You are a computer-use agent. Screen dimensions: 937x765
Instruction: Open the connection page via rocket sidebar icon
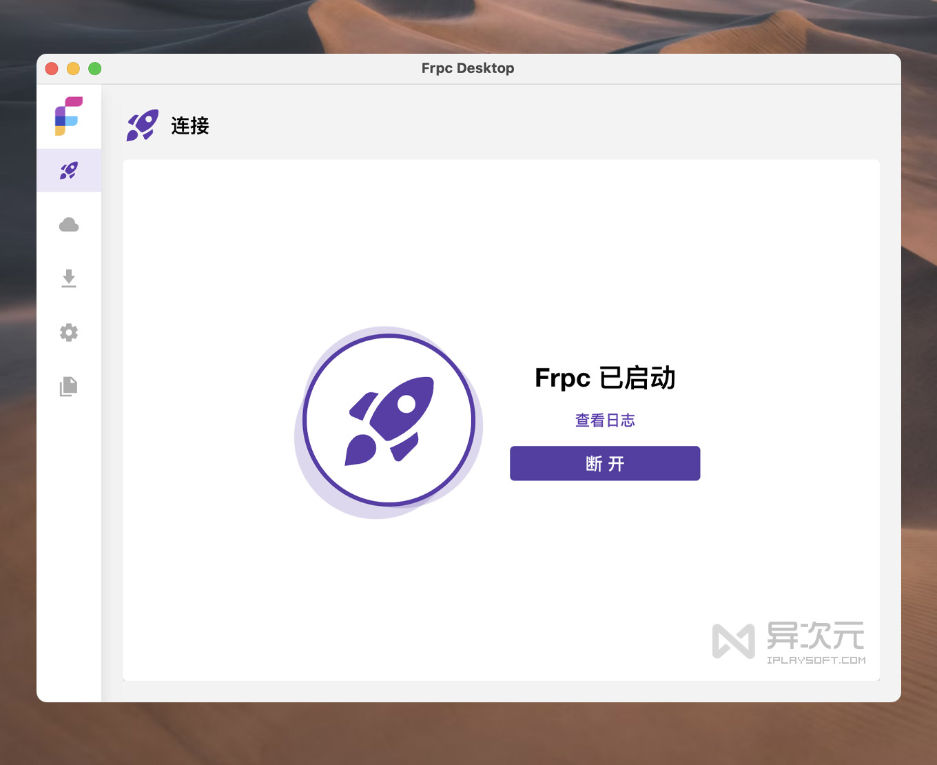coord(69,170)
